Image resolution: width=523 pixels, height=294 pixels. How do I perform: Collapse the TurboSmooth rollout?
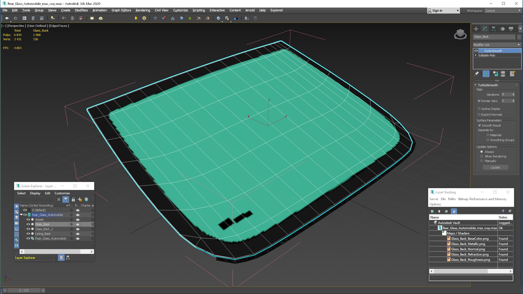pos(476,85)
